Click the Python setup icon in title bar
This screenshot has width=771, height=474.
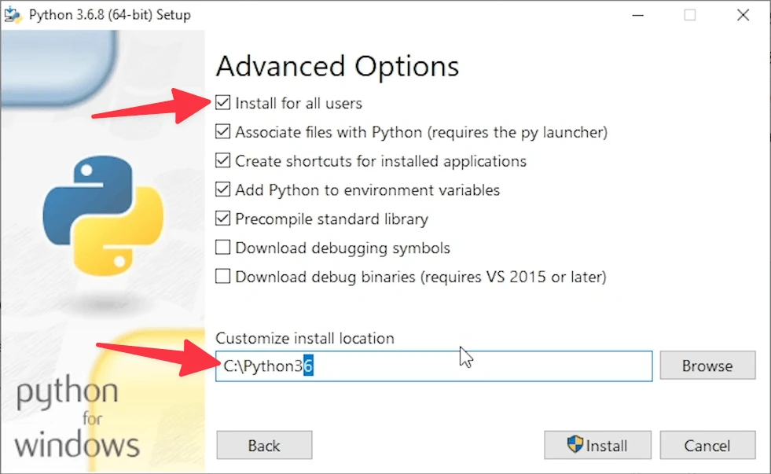13,14
